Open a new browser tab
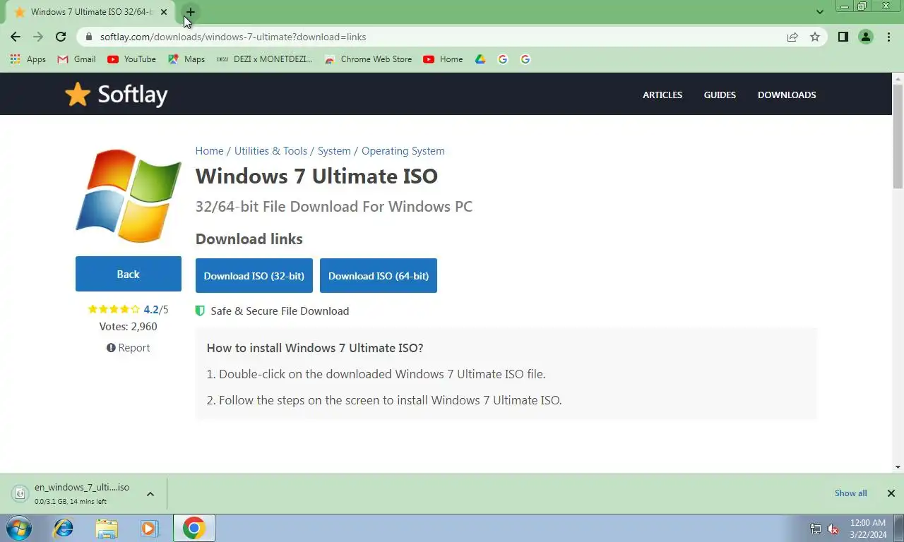 [190, 12]
